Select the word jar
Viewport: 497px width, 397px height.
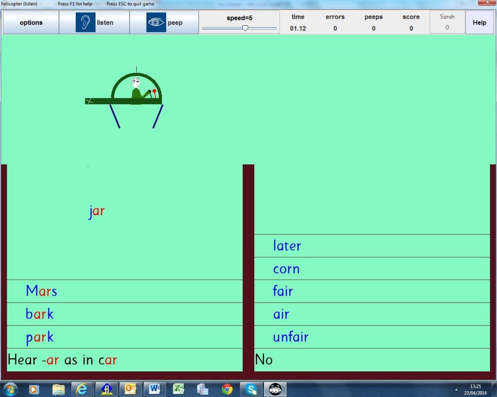(96, 211)
